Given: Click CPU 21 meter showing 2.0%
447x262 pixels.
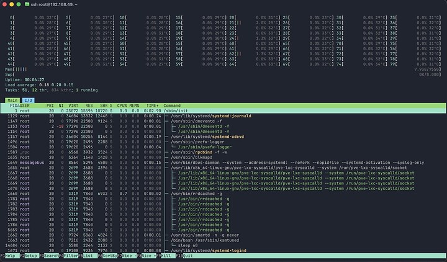Looking at the screenshot, I should click(255, 23).
